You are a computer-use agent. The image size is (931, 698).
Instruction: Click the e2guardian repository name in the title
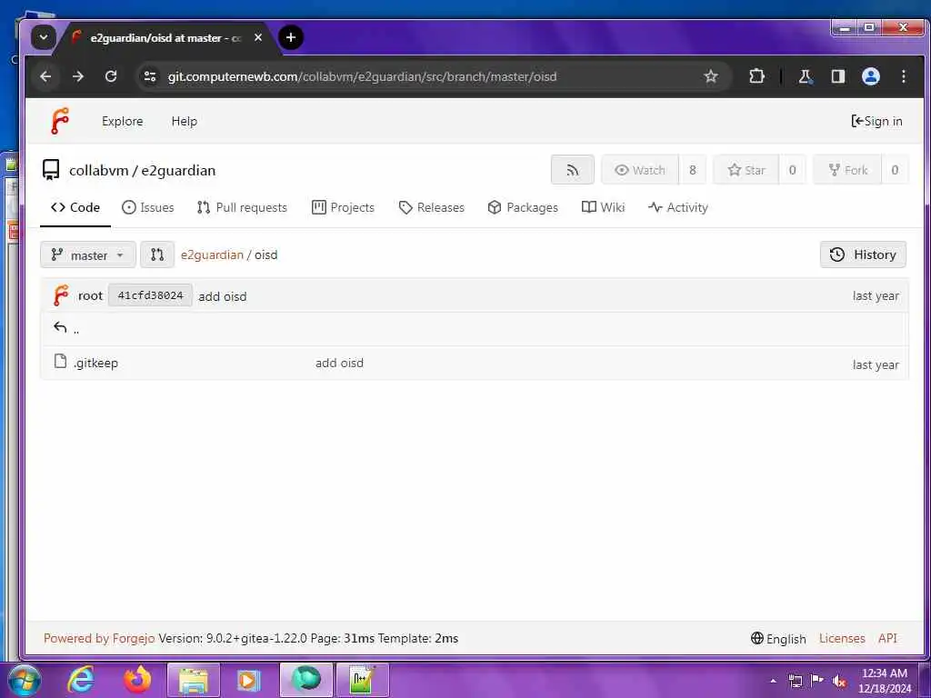pos(178,170)
